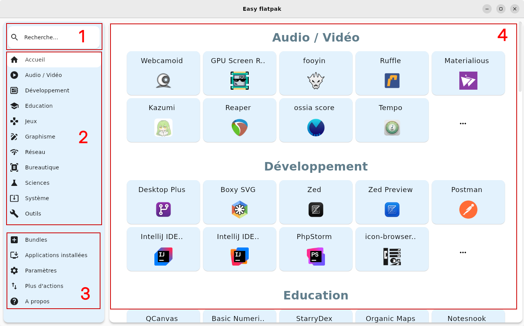Click the Jeux gamepad icon
Image resolution: width=524 pixels, height=326 pixels.
click(14, 121)
